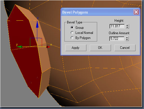Decrease Height with the spinner down arrow
This screenshot has width=144, height=109.
tap(127, 27)
